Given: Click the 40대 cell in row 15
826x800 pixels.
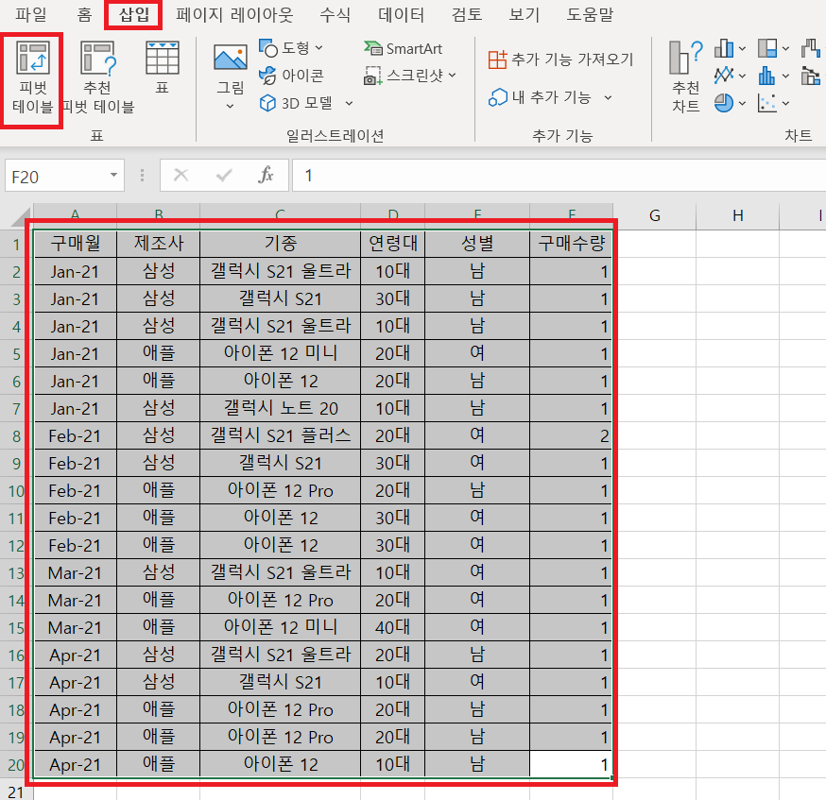Looking at the screenshot, I should [392, 627].
